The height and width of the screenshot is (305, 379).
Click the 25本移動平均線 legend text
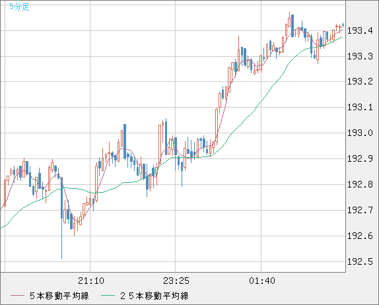point(155,296)
